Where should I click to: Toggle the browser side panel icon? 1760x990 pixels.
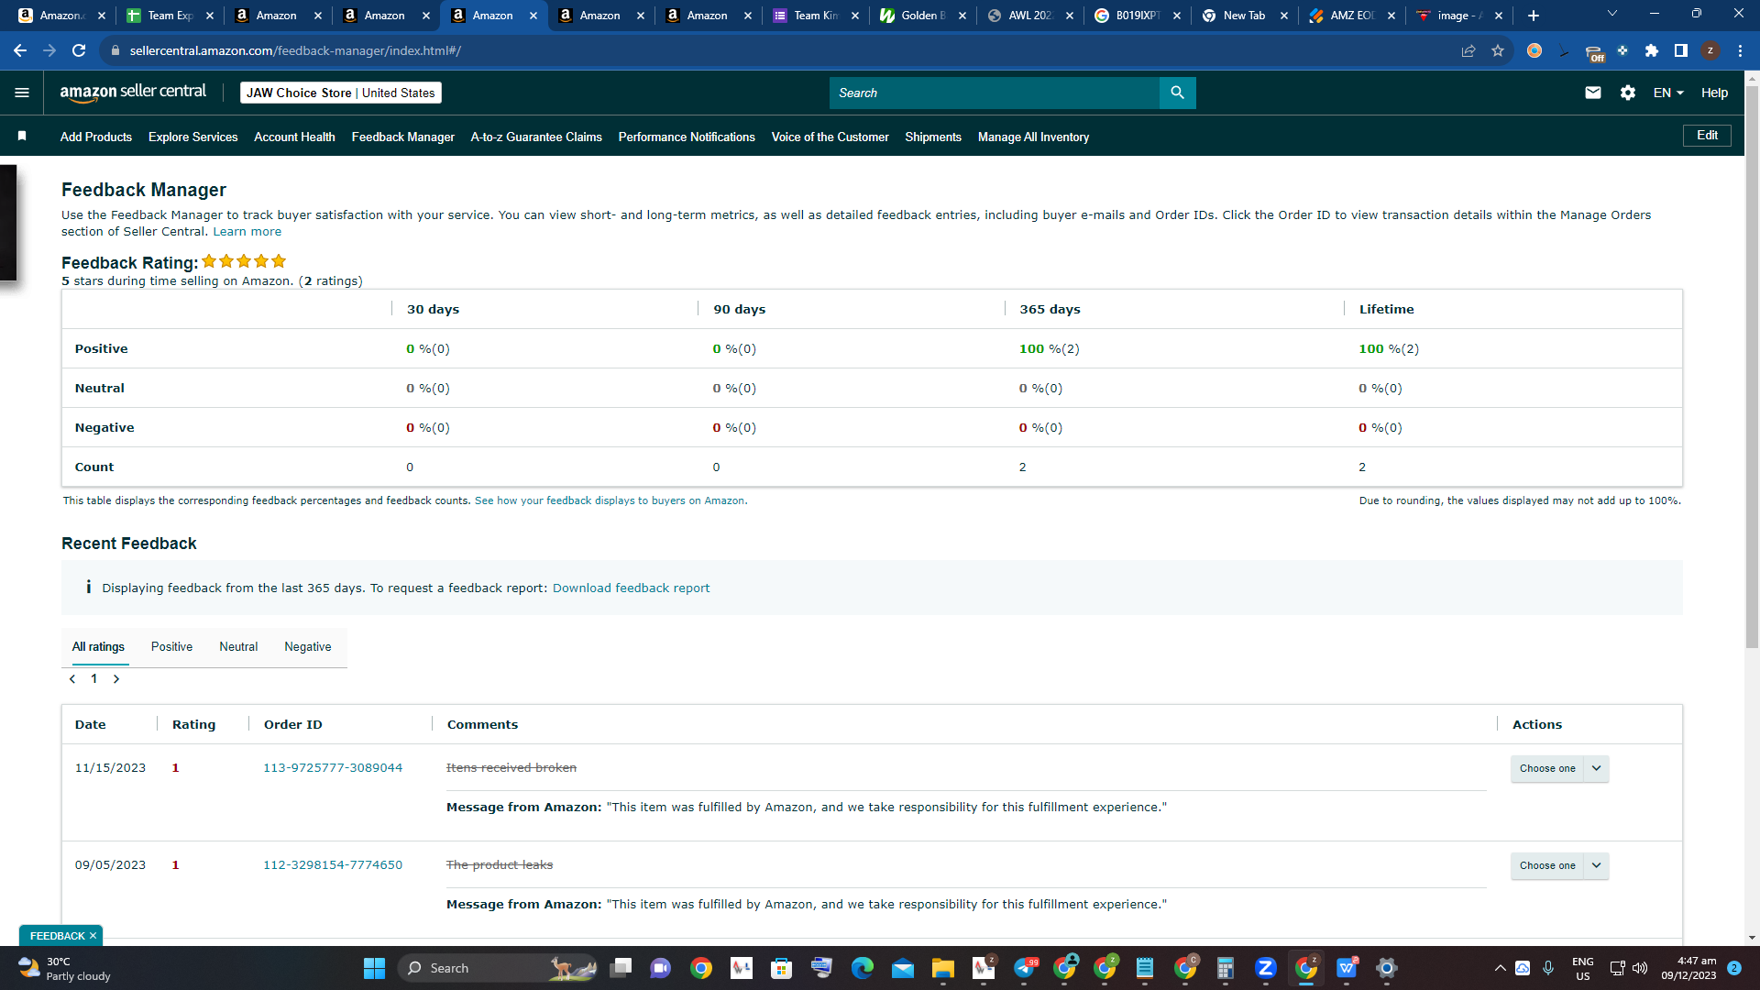[x=1681, y=50]
